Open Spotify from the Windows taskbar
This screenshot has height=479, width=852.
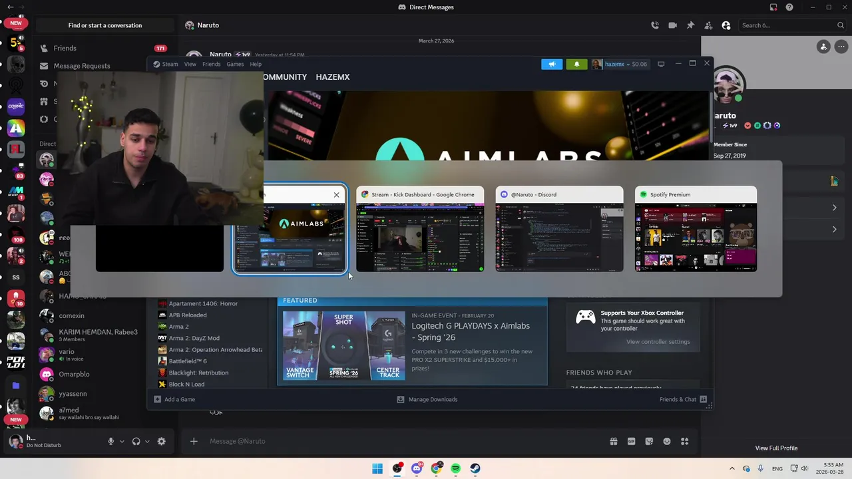pos(455,468)
